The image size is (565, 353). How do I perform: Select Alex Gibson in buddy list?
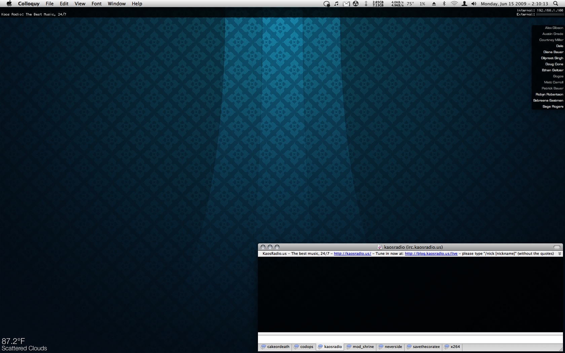pyautogui.click(x=554, y=28)
